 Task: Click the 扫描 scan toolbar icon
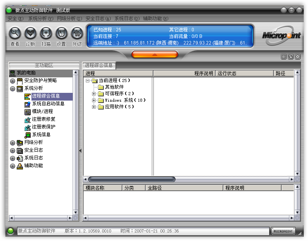click(x=46, y=33)
